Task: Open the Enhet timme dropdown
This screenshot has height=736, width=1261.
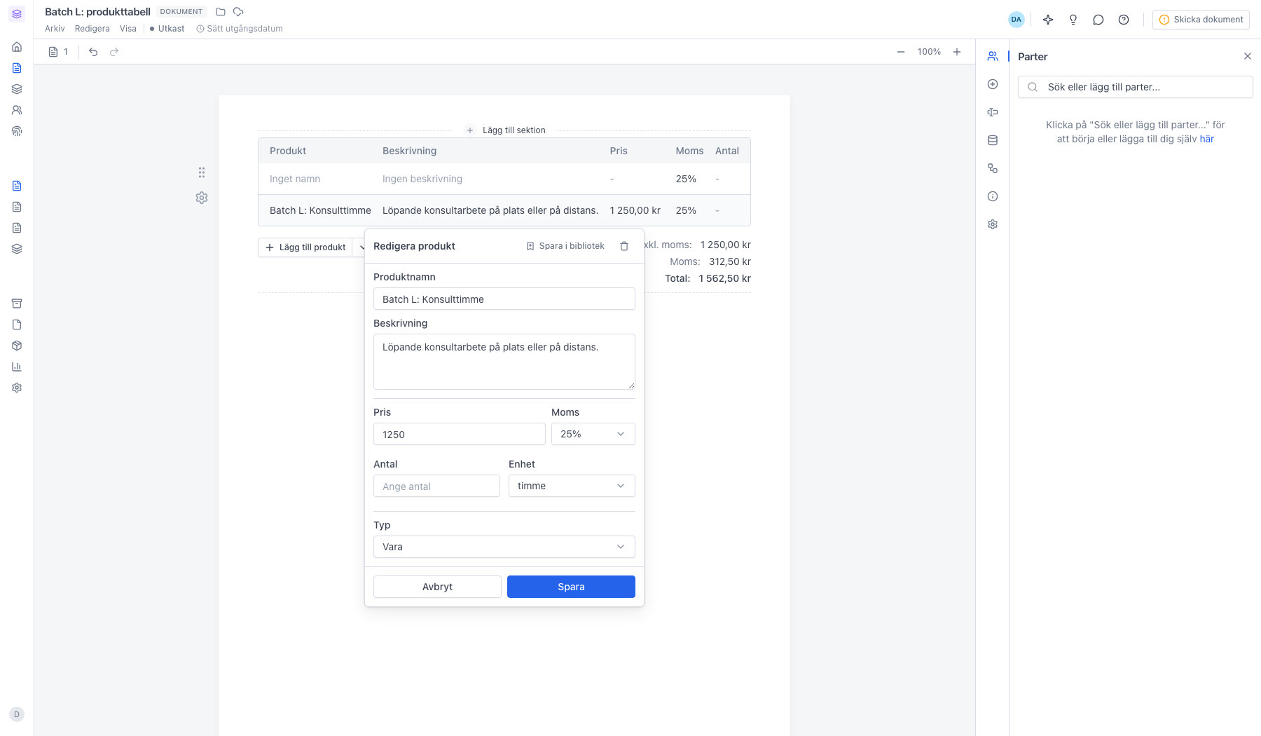Action: point(572,486)
